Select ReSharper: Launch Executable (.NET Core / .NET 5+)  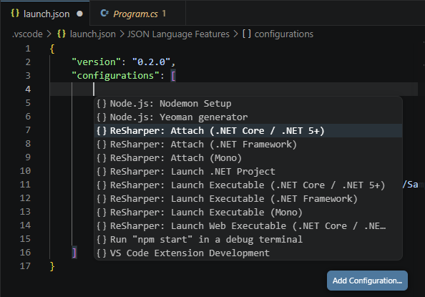point(248,185)
